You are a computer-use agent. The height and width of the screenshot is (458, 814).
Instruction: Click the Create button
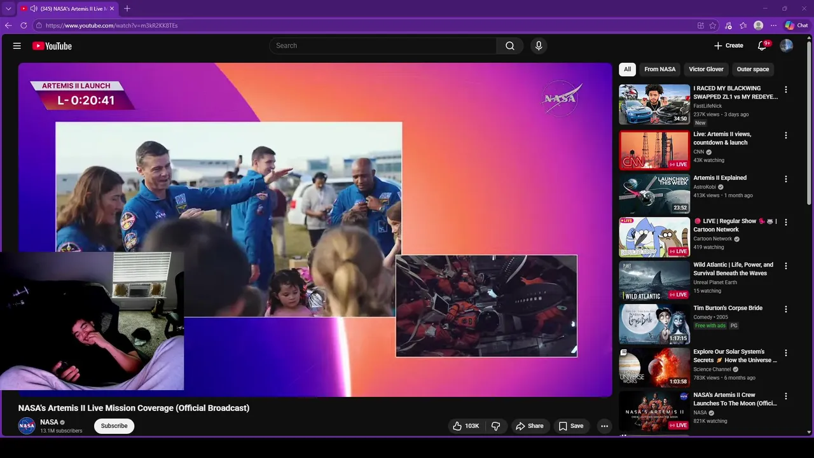pos(729,46)
